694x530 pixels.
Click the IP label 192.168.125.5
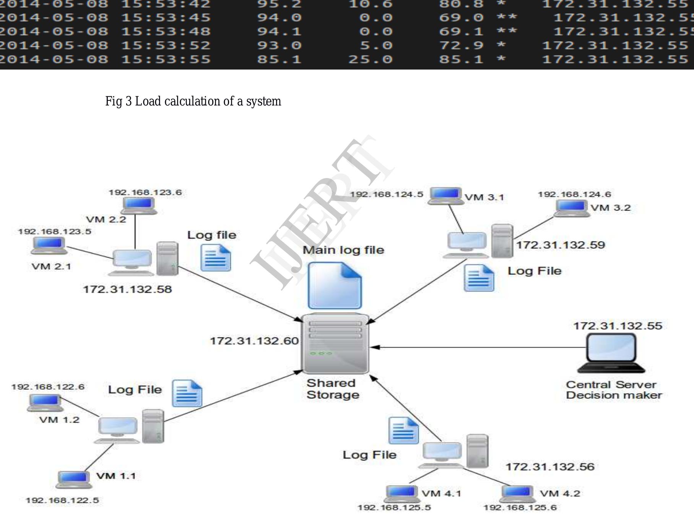(394, 507)
